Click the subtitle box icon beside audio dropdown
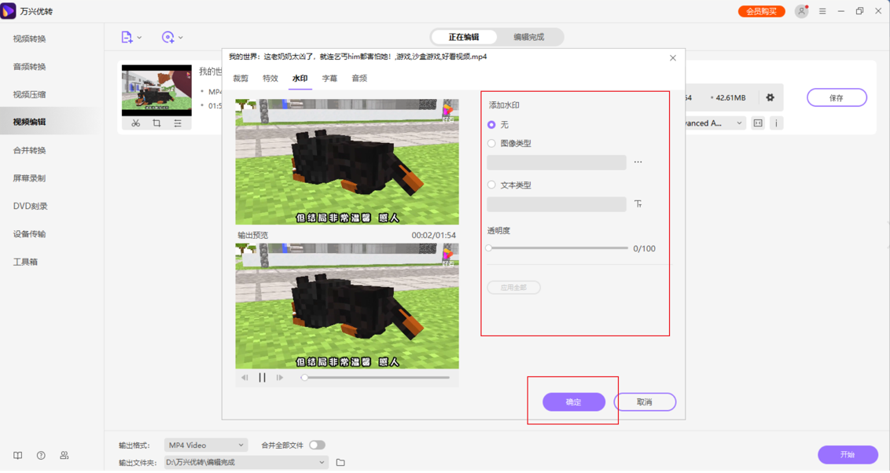Viewport: 890px width, 473px height. (758, 123)
